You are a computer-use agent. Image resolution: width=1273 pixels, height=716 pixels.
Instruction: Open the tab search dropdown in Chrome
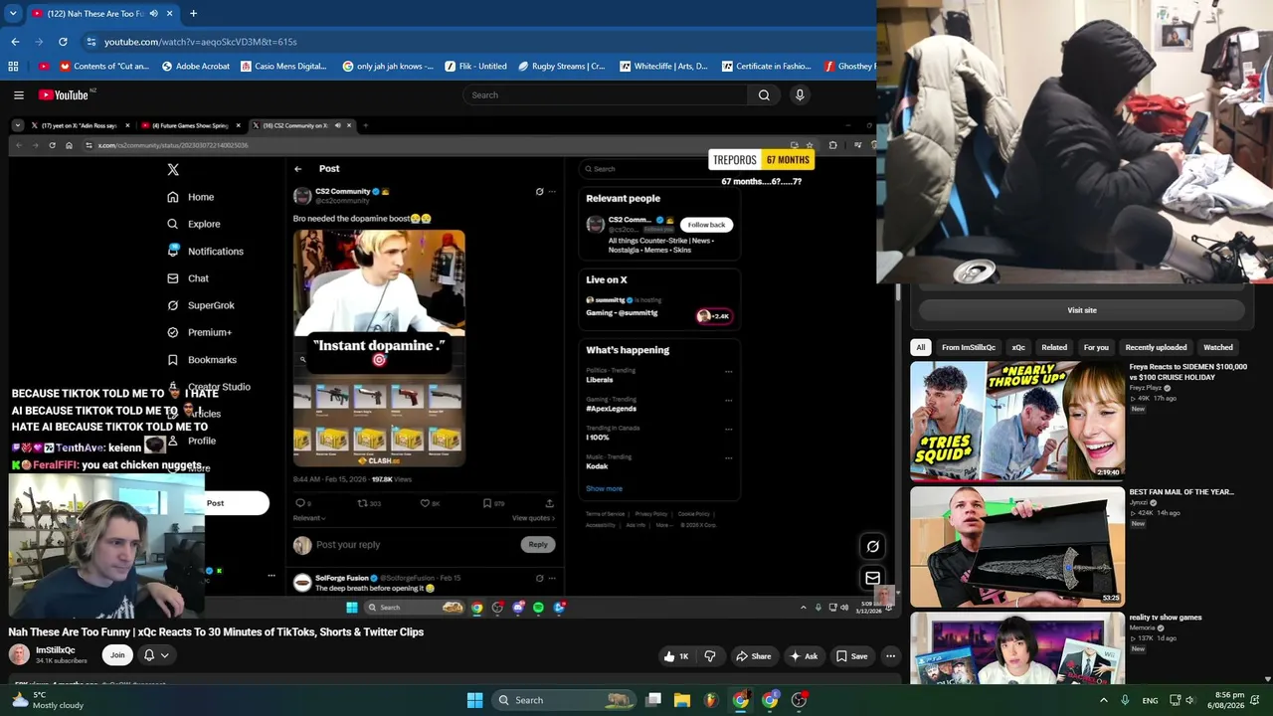click(x=13, y=14)
